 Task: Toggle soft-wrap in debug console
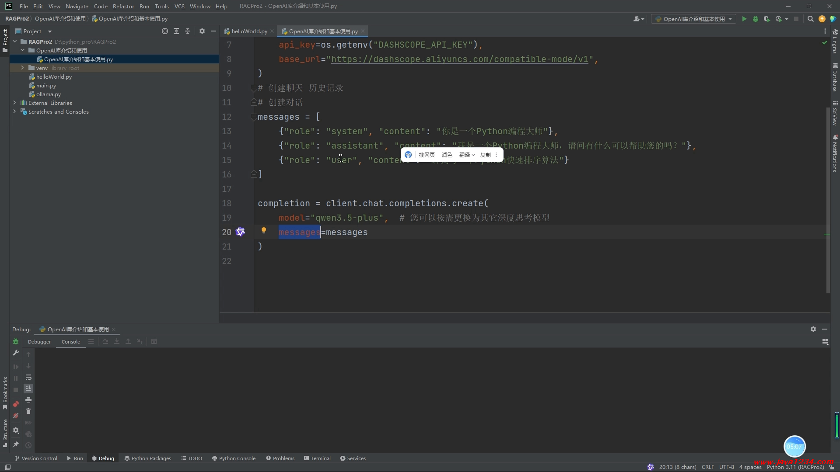(x=28, y=377)
